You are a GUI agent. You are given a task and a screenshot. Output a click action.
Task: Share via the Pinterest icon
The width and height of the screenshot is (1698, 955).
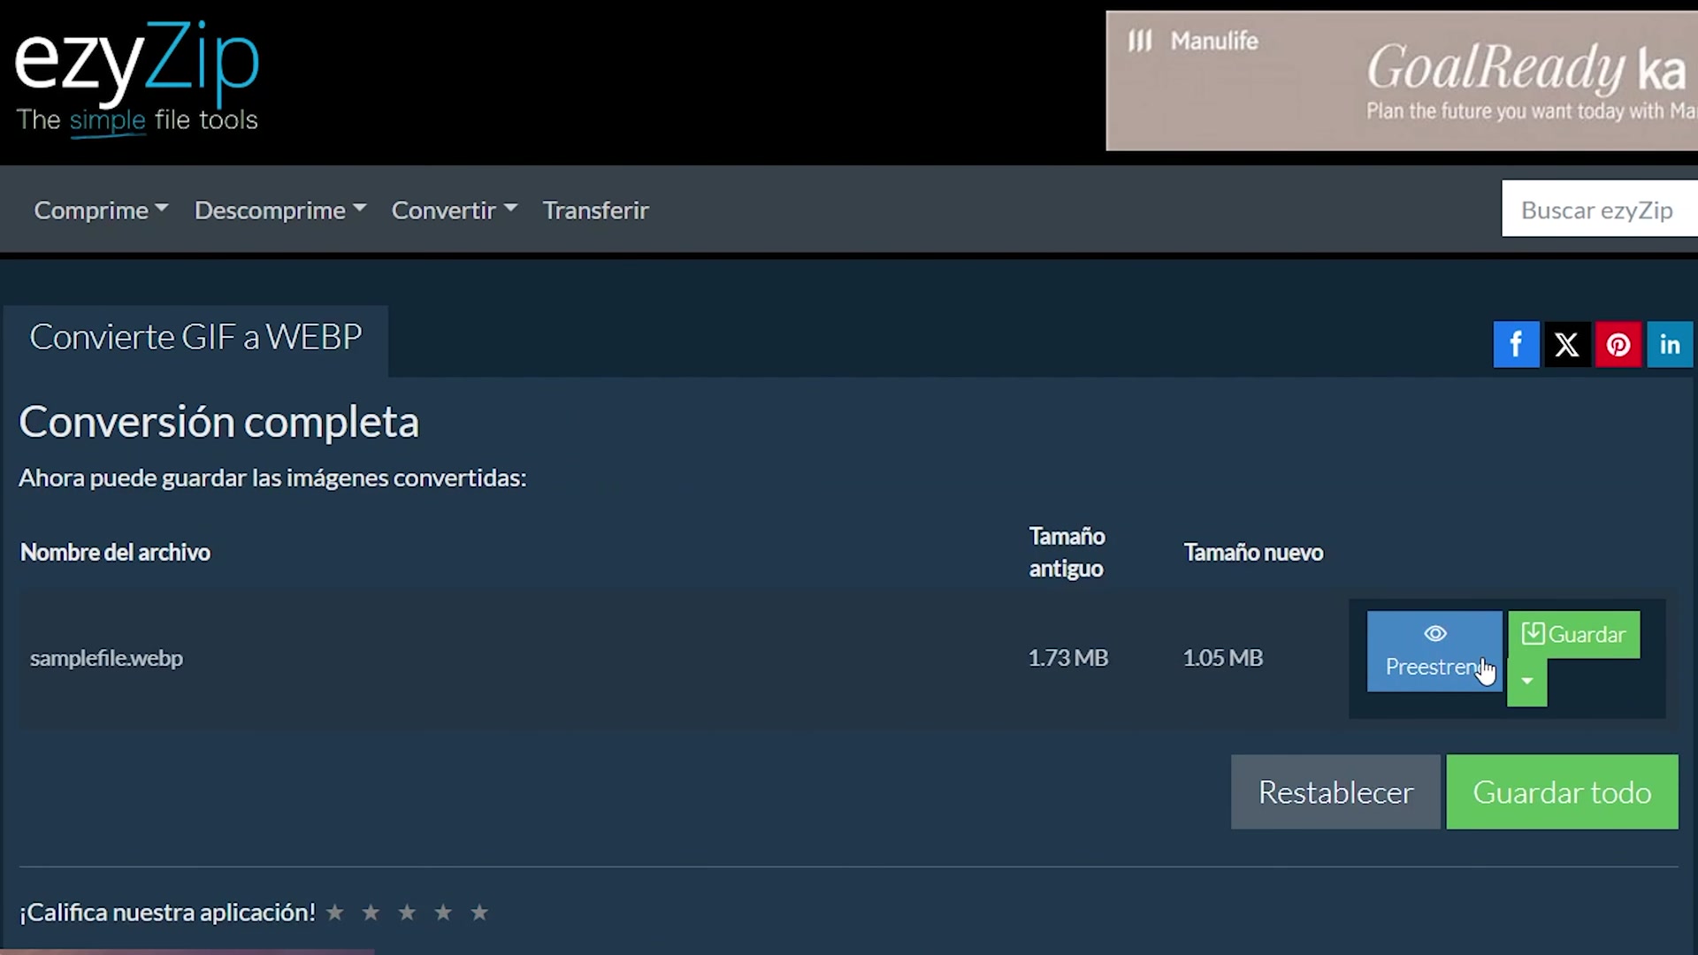click(x=1618, y=344)
